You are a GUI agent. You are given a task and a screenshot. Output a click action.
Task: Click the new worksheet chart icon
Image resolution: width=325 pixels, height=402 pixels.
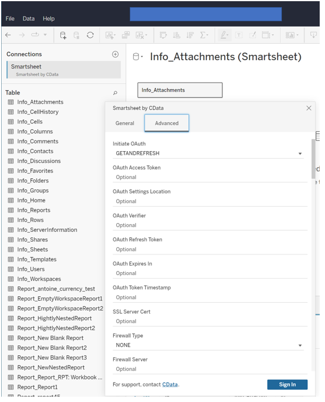(110, 35)
